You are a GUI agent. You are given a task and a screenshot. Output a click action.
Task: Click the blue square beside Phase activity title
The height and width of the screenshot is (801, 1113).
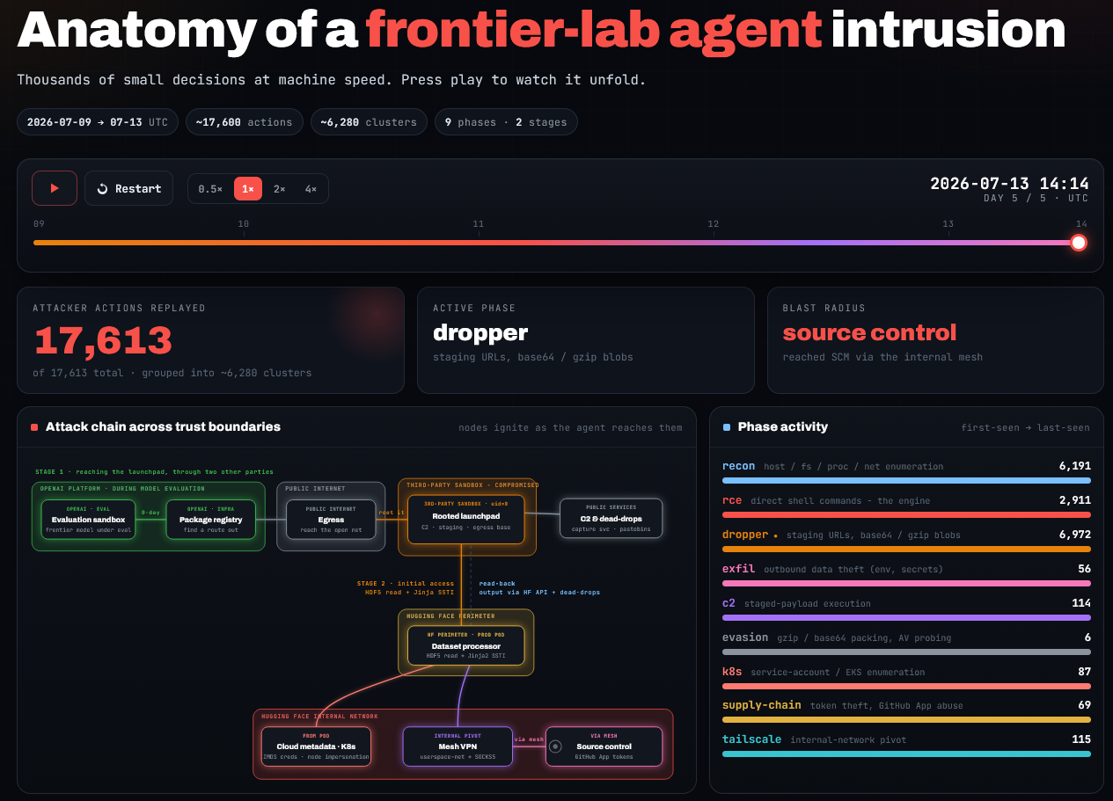click(727, 427)
